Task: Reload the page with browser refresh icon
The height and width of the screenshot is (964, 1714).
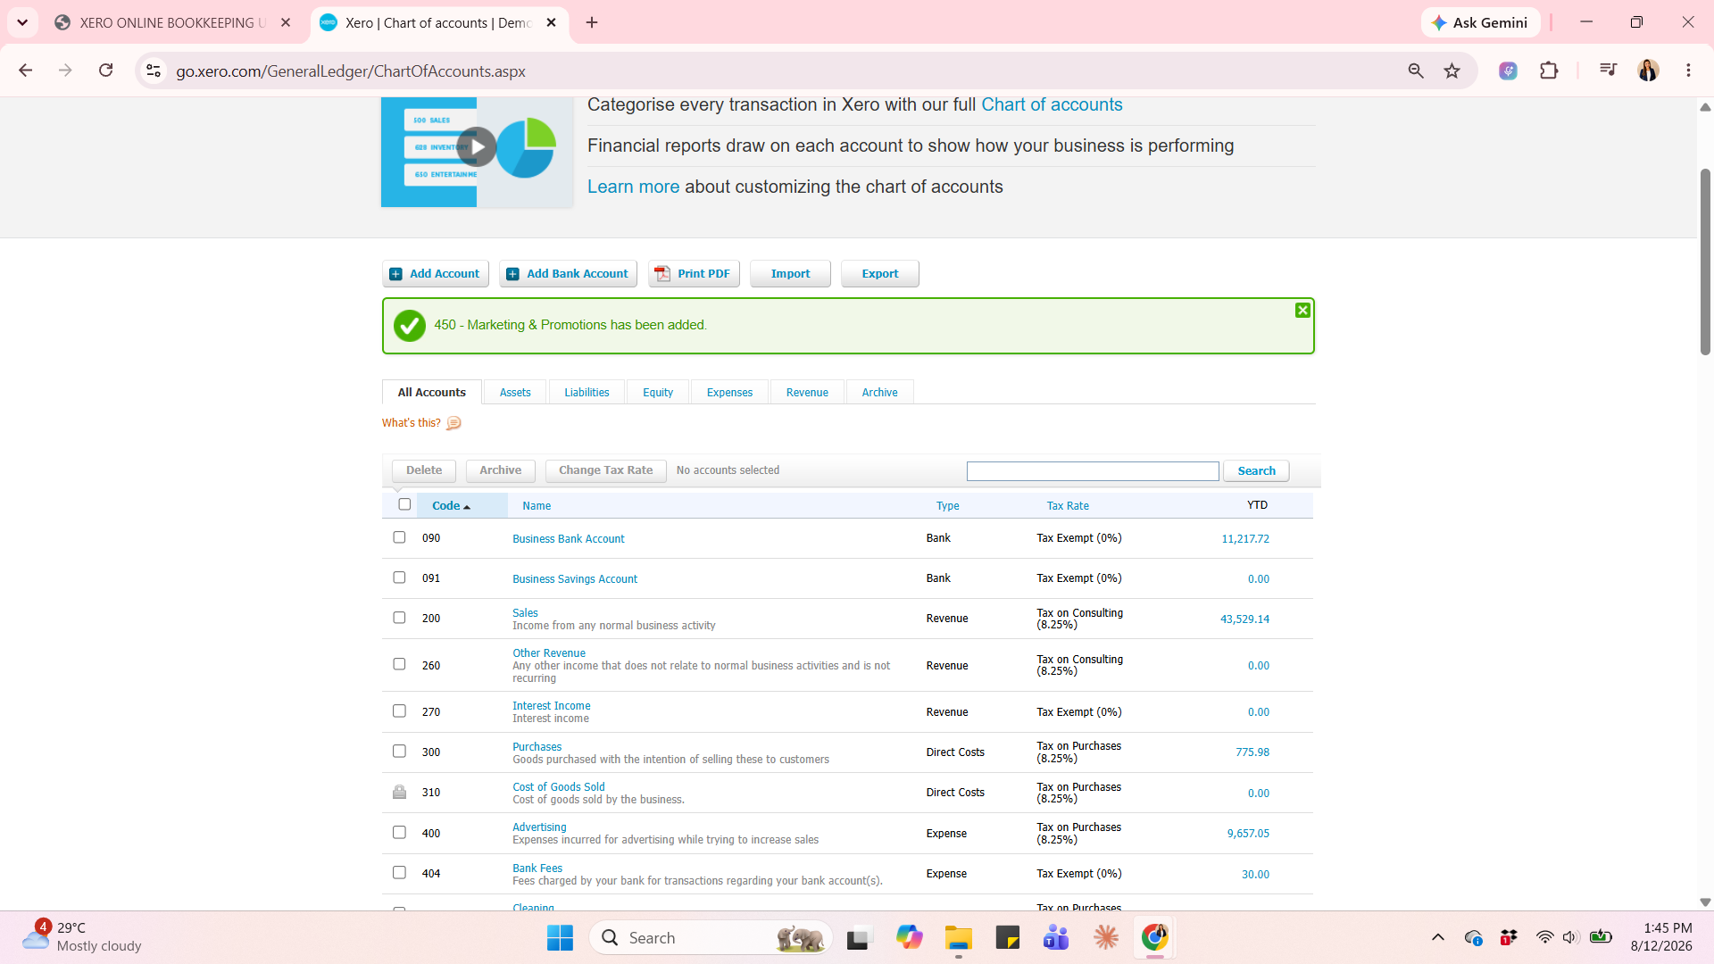Action: [105, 71]
